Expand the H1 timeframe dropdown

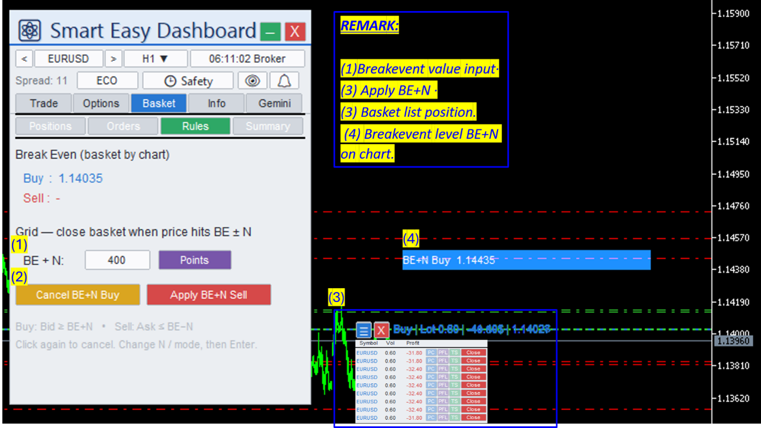click(x=156, y=59)
